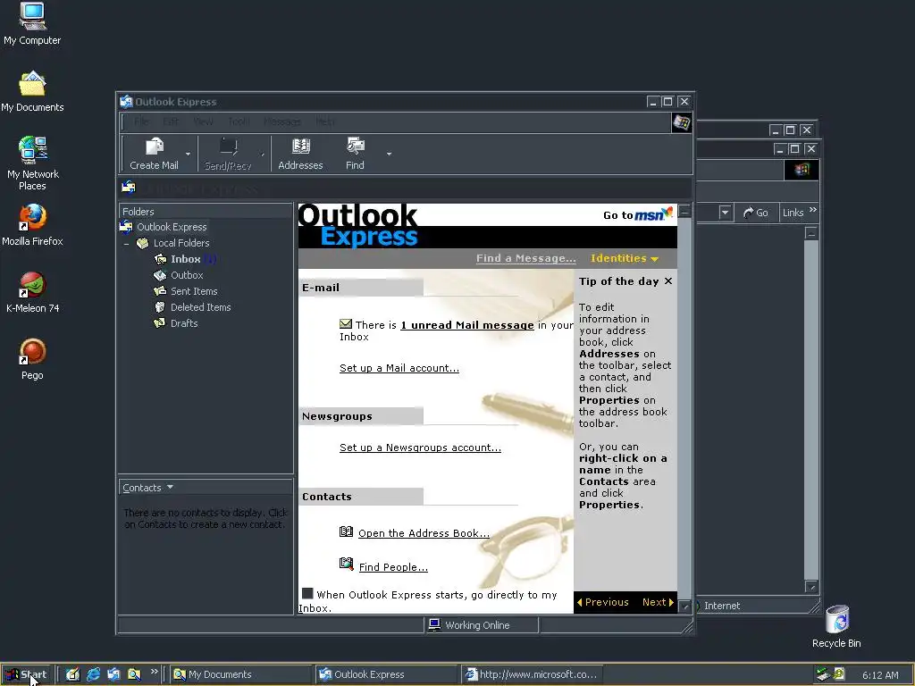Toggle 'go directly to my Inbox' checkbox
This screenshot has height=686, width=915.
[x=307, y=593]
